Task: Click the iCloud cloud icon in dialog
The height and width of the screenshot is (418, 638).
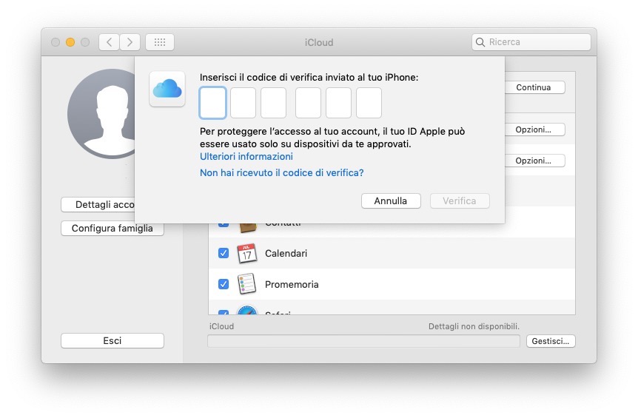Action: [167, 89]
